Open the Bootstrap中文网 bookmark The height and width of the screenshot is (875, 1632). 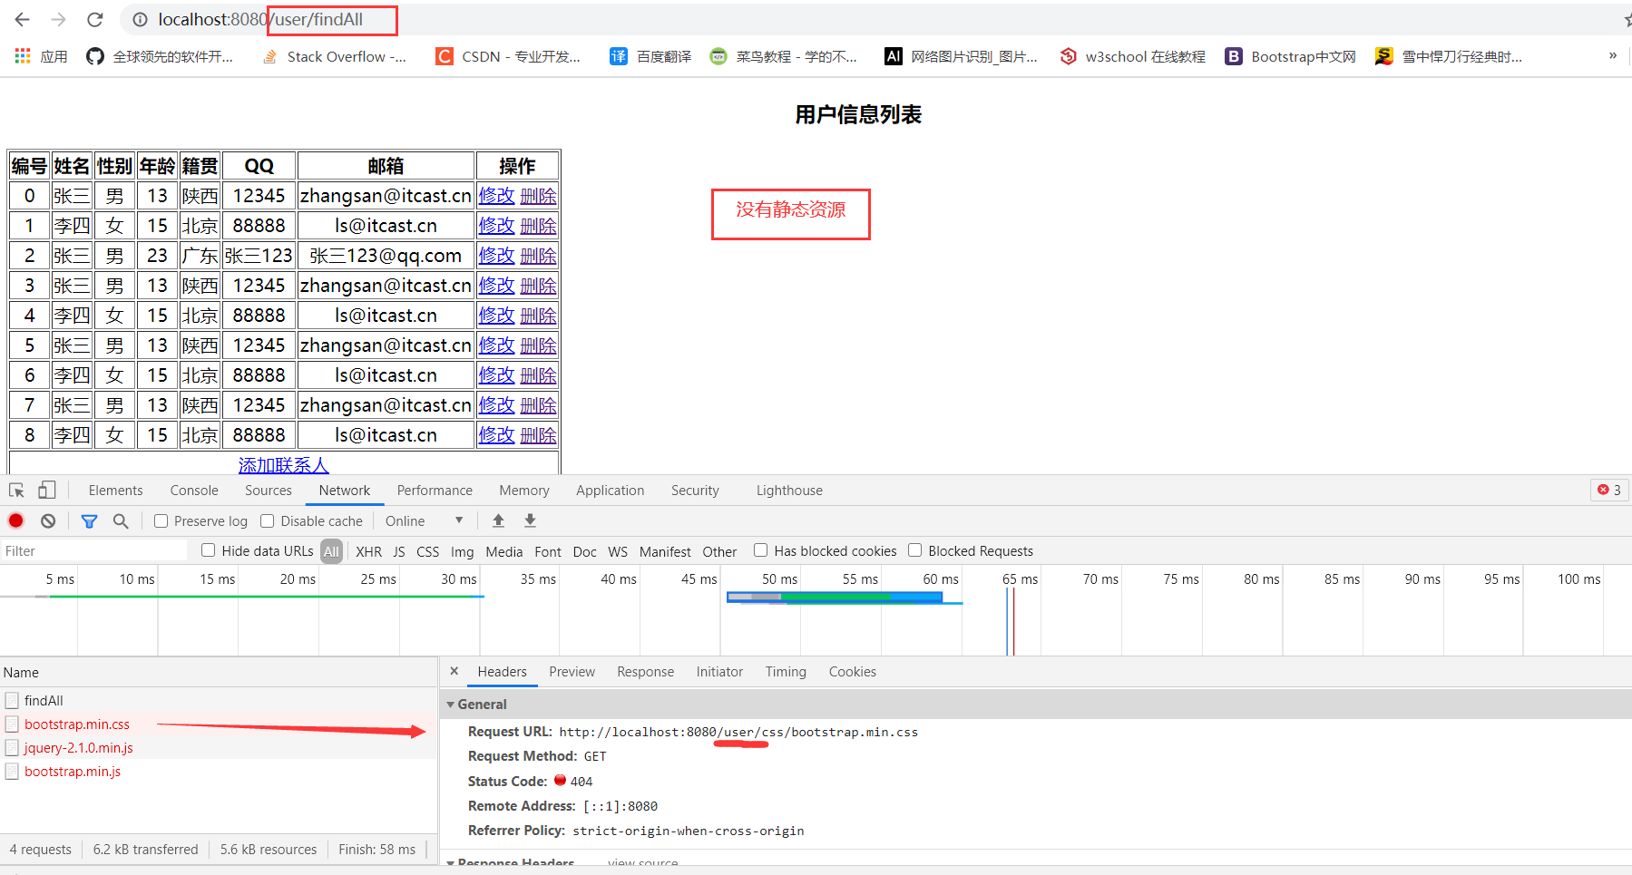[1290, 56]
